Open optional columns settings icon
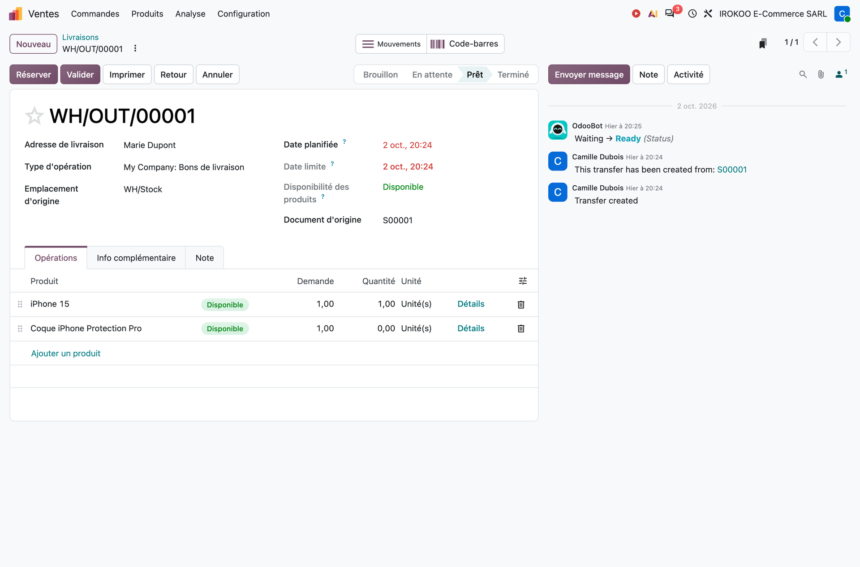860x567 pixels. click(x=523, y=281)
